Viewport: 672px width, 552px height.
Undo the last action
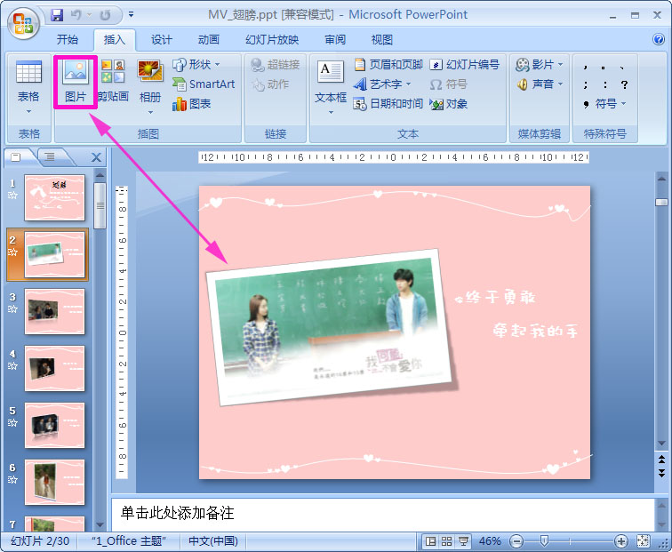(76, 15)
